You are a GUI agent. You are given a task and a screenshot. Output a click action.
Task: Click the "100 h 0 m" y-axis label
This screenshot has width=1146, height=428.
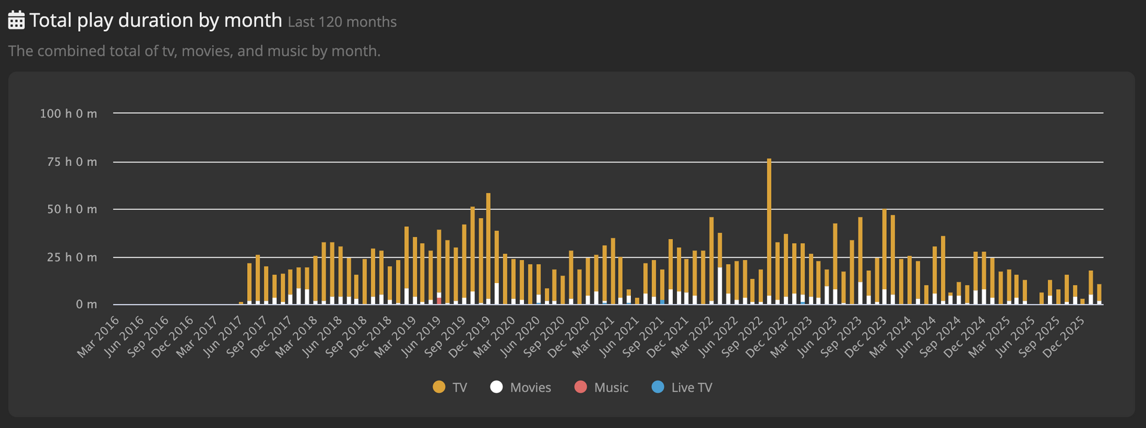69,114
